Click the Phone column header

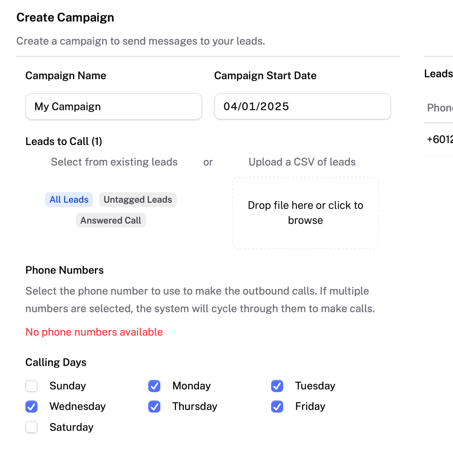tap(440, 108)
